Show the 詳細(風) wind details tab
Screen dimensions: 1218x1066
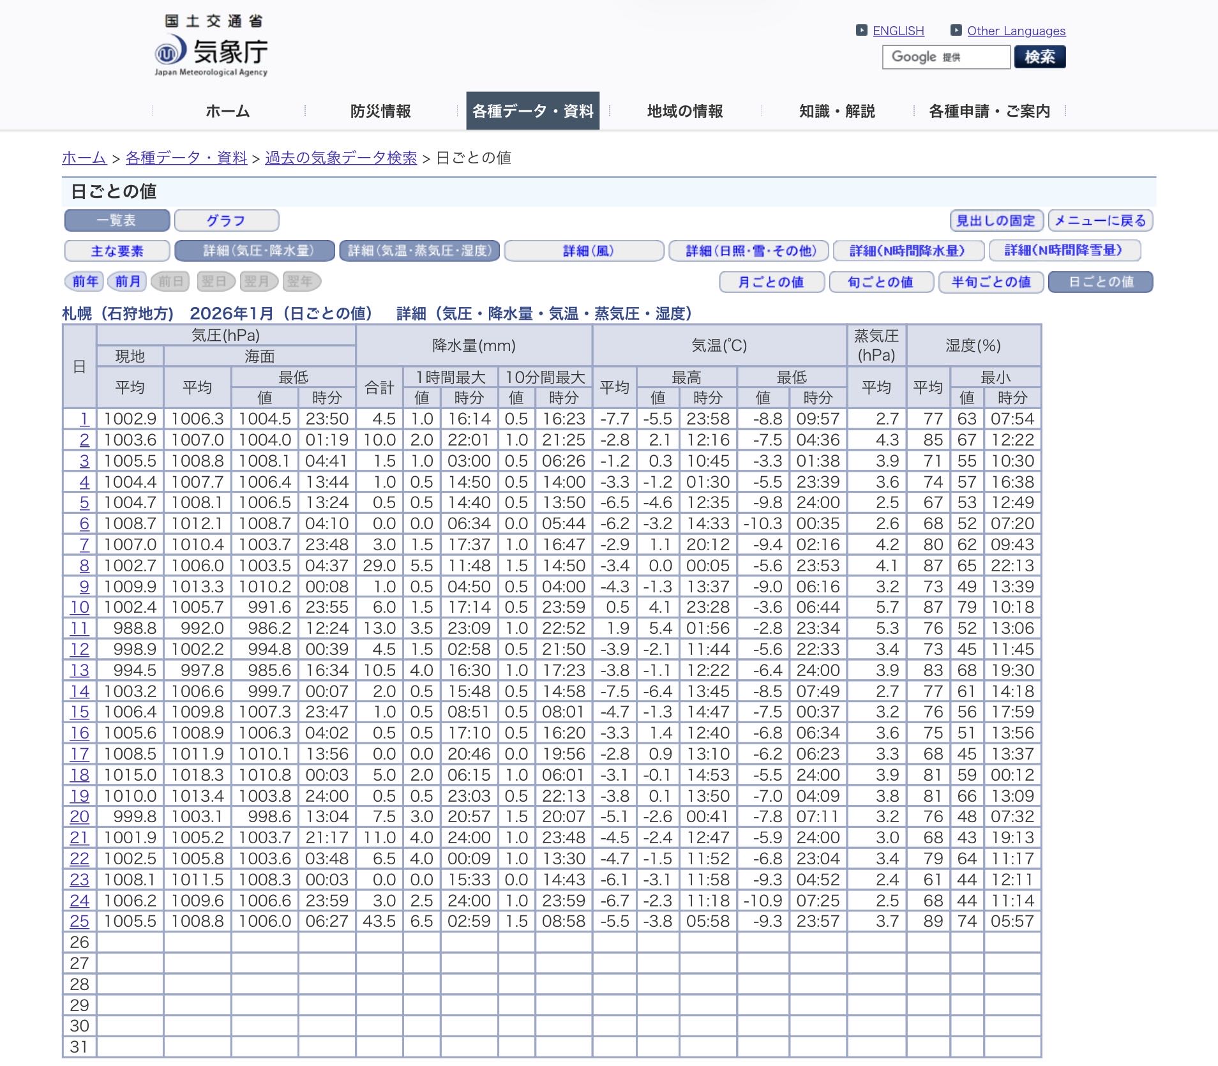[x=583, y=251]
